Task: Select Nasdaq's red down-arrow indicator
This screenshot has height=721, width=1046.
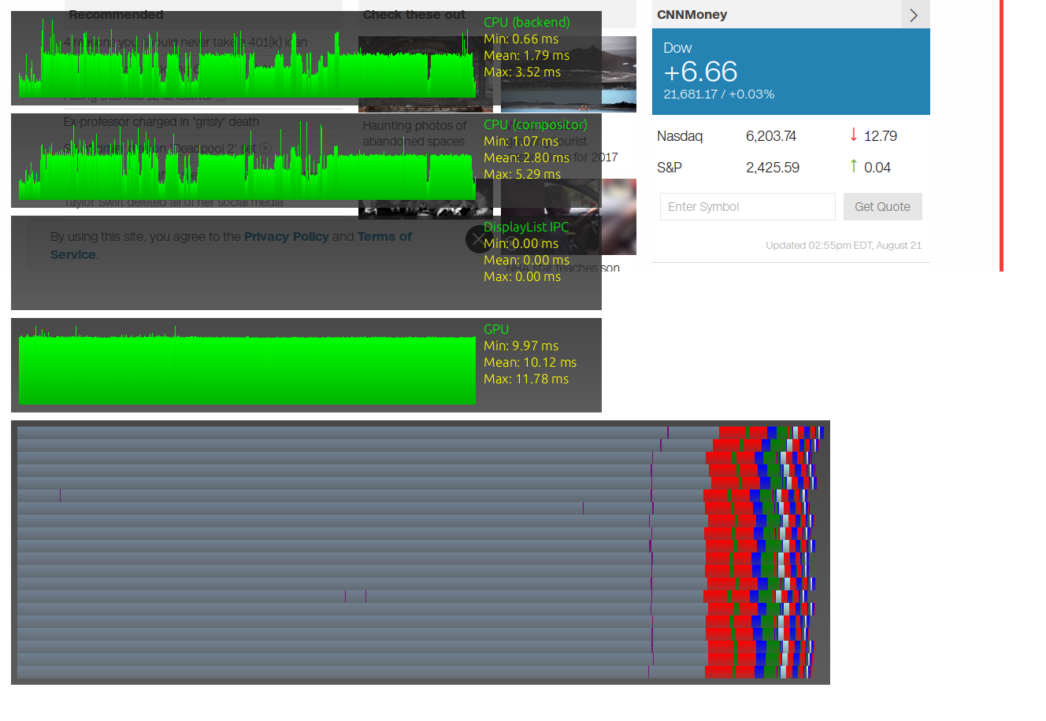Action: pos(853,135)
